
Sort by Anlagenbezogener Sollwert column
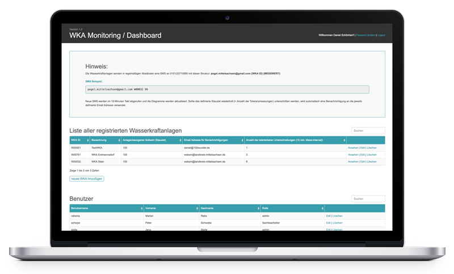151,140
